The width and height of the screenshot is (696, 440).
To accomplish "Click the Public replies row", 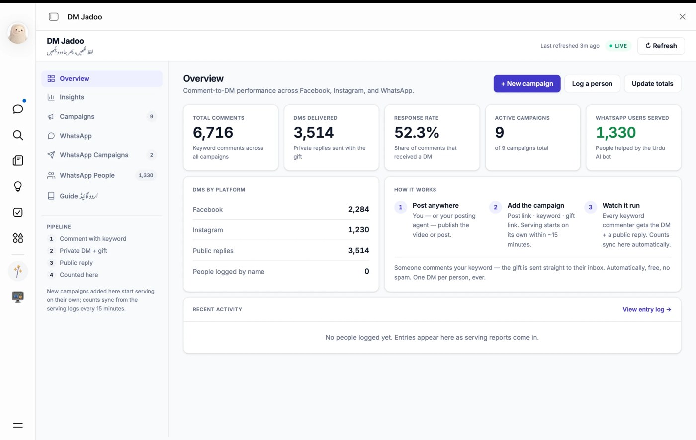I will pyautogui.click(x=281, y=251).
